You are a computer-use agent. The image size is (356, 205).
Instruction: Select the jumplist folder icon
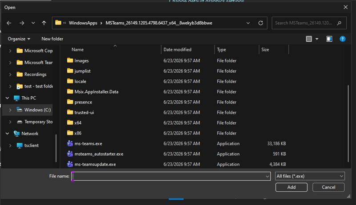[x=70, y=71]
